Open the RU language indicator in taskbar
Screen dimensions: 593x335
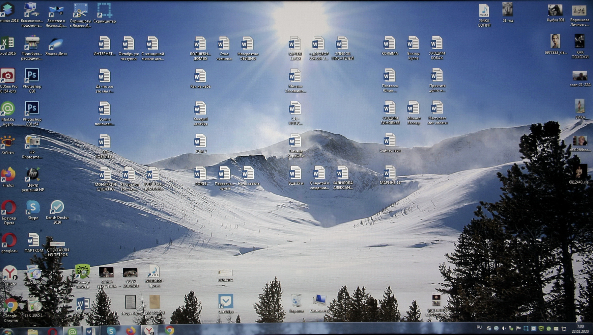479,327
